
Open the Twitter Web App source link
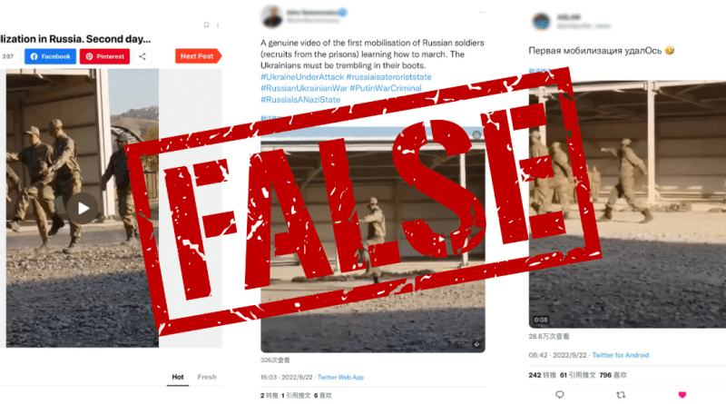point(341,378)
